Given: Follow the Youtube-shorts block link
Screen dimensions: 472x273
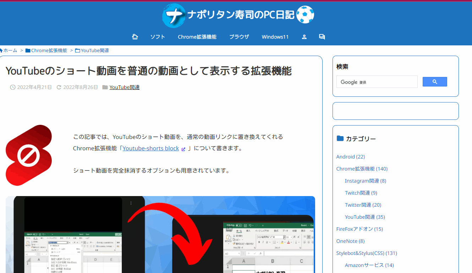Looking at the screenshot, I should coord(150,148).
